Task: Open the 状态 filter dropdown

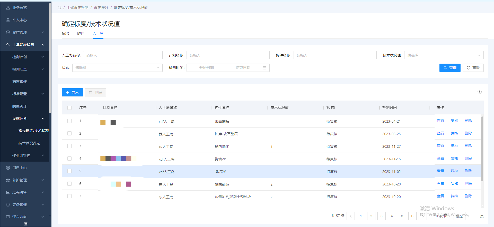Action: point(117,68)
